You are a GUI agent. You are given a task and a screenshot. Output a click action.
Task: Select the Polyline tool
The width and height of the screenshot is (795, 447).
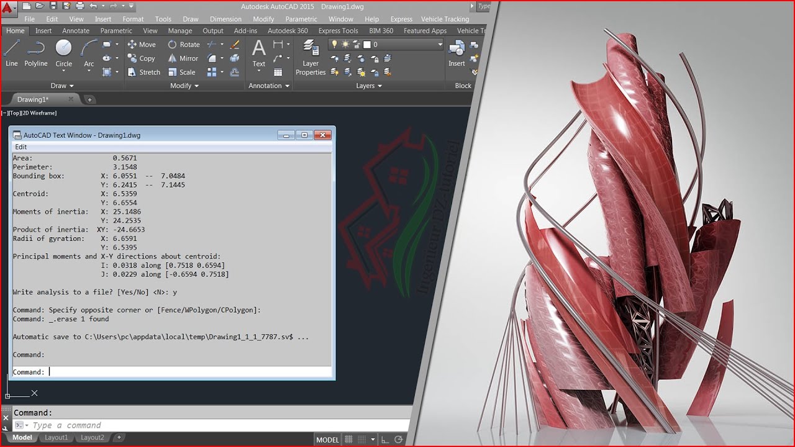(36, 53)
